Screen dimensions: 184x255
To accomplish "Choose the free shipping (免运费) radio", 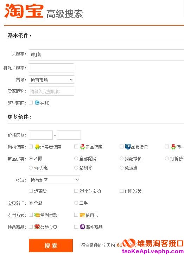I will coord(121,167).
